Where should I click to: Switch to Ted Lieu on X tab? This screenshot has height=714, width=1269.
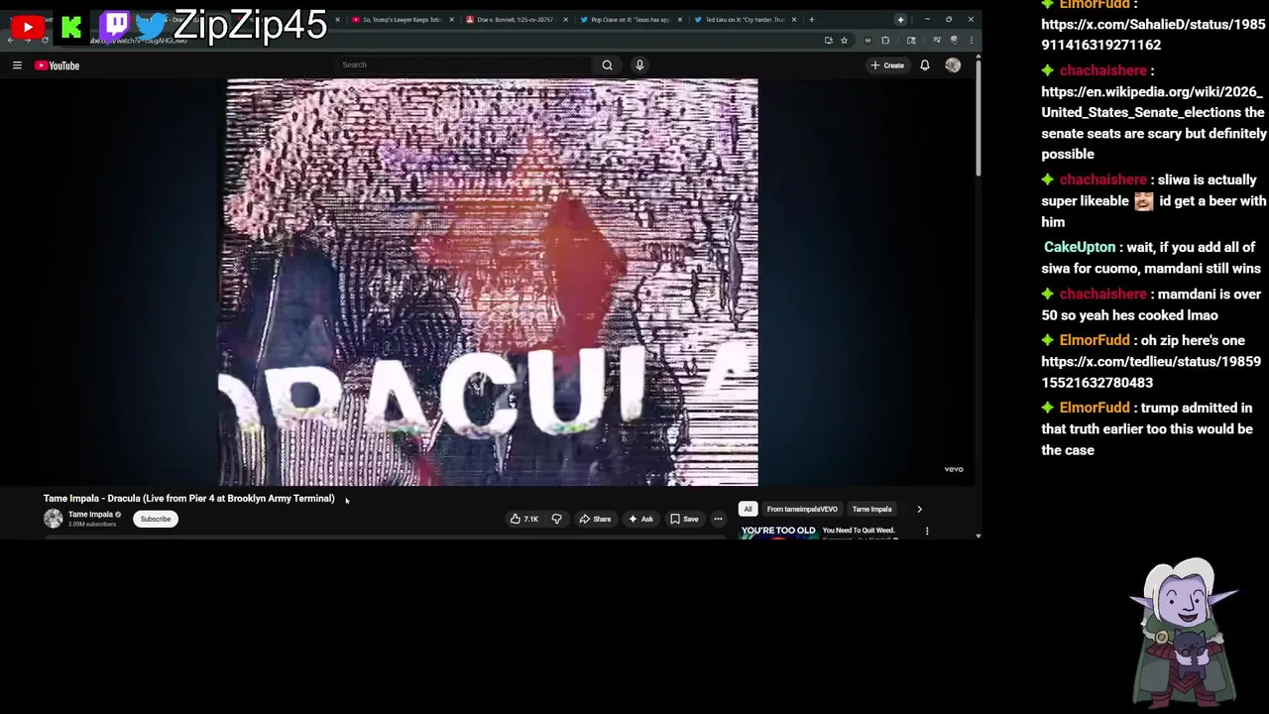coord(745,20)
